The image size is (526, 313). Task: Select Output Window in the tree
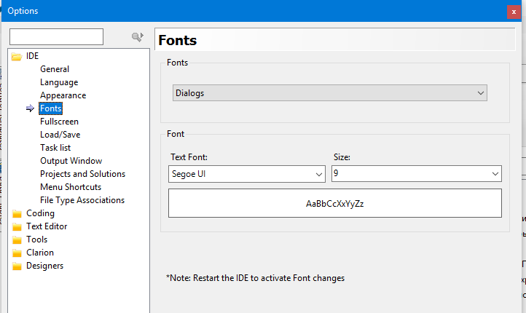[x=71, y=161]
